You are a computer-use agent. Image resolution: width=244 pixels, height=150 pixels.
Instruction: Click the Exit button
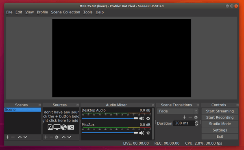(220, 137)
